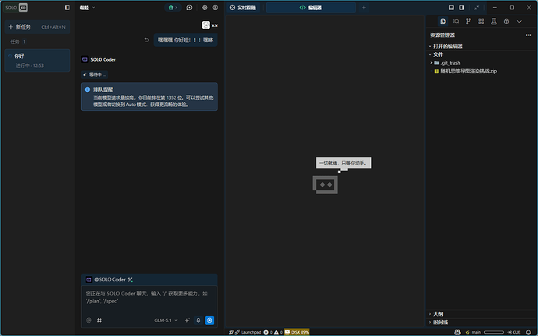Click the sparkle optimize prompt icon
Screen dimensions: 538x336
pos(187,320)
